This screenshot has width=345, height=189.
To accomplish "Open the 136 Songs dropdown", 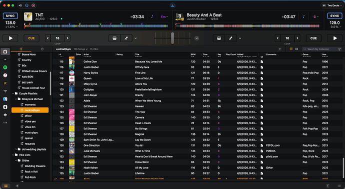I will (x=80, y=49).
